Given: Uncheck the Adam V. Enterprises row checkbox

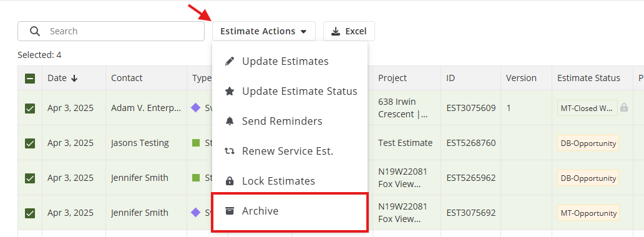Looking at the screenshot, I should pyautogui.click(x=30, y=109).
